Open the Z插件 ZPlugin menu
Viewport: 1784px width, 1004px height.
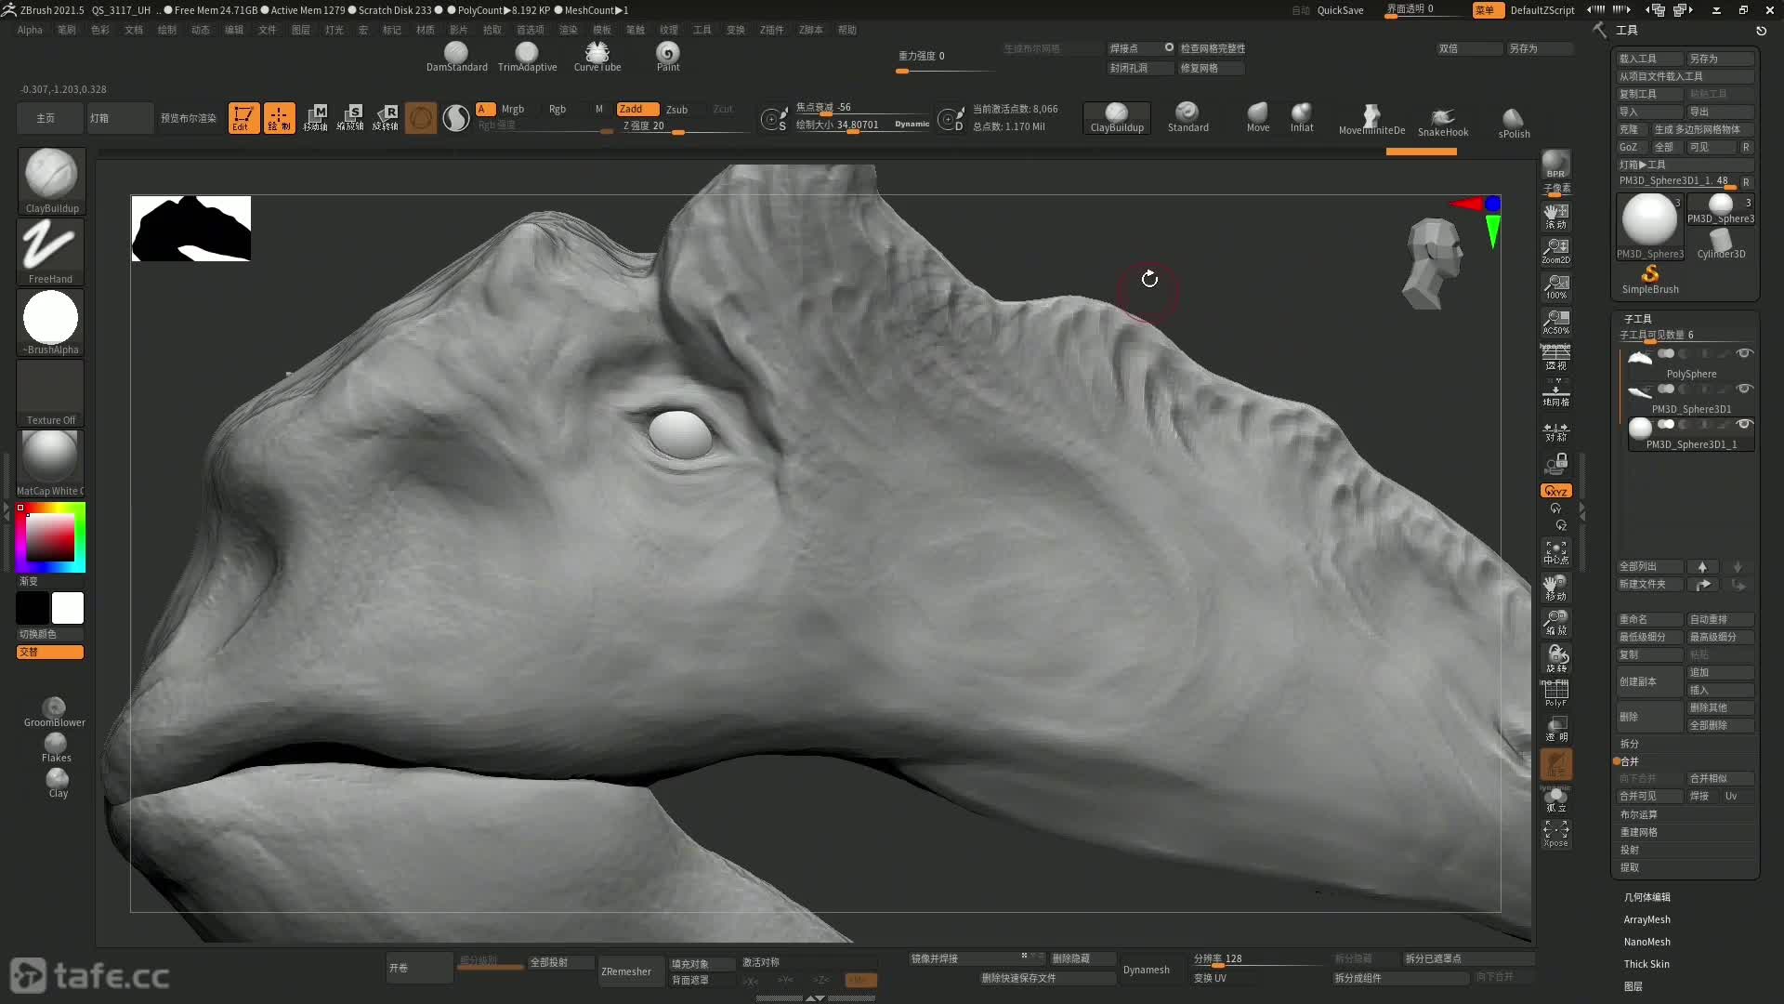(x=771, y=30)
